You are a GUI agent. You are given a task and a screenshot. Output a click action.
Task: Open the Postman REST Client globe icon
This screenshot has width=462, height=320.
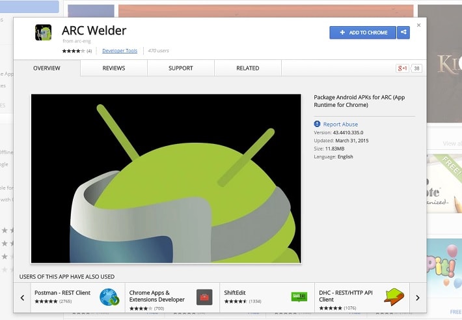click(109, 297)
